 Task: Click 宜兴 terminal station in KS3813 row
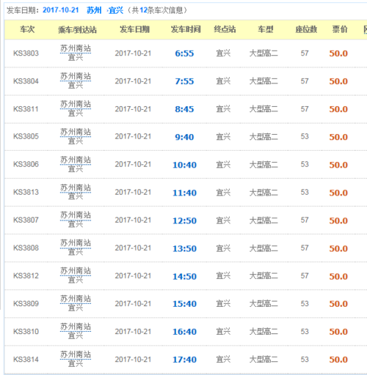coord(223,193)
